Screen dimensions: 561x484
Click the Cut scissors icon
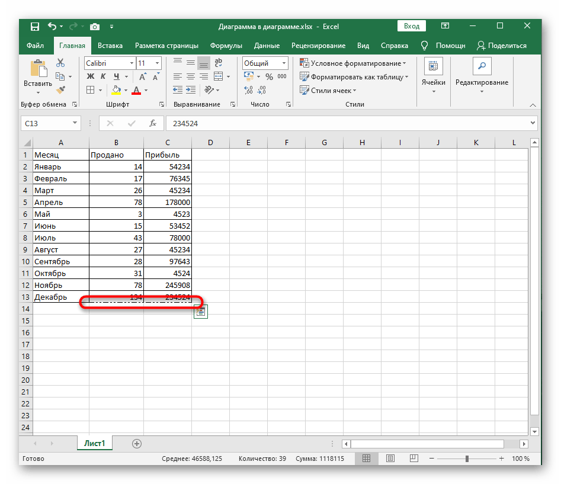click(x=60, y=63)
